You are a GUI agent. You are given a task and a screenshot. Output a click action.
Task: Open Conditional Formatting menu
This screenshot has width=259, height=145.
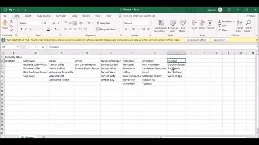pyautogui.click(x=160, y=26)
